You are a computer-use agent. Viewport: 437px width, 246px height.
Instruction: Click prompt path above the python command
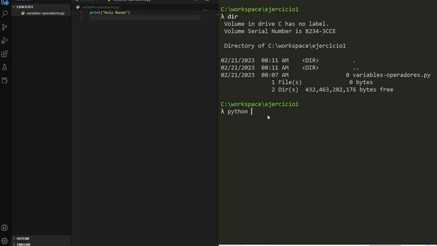(x=259, y=104)
